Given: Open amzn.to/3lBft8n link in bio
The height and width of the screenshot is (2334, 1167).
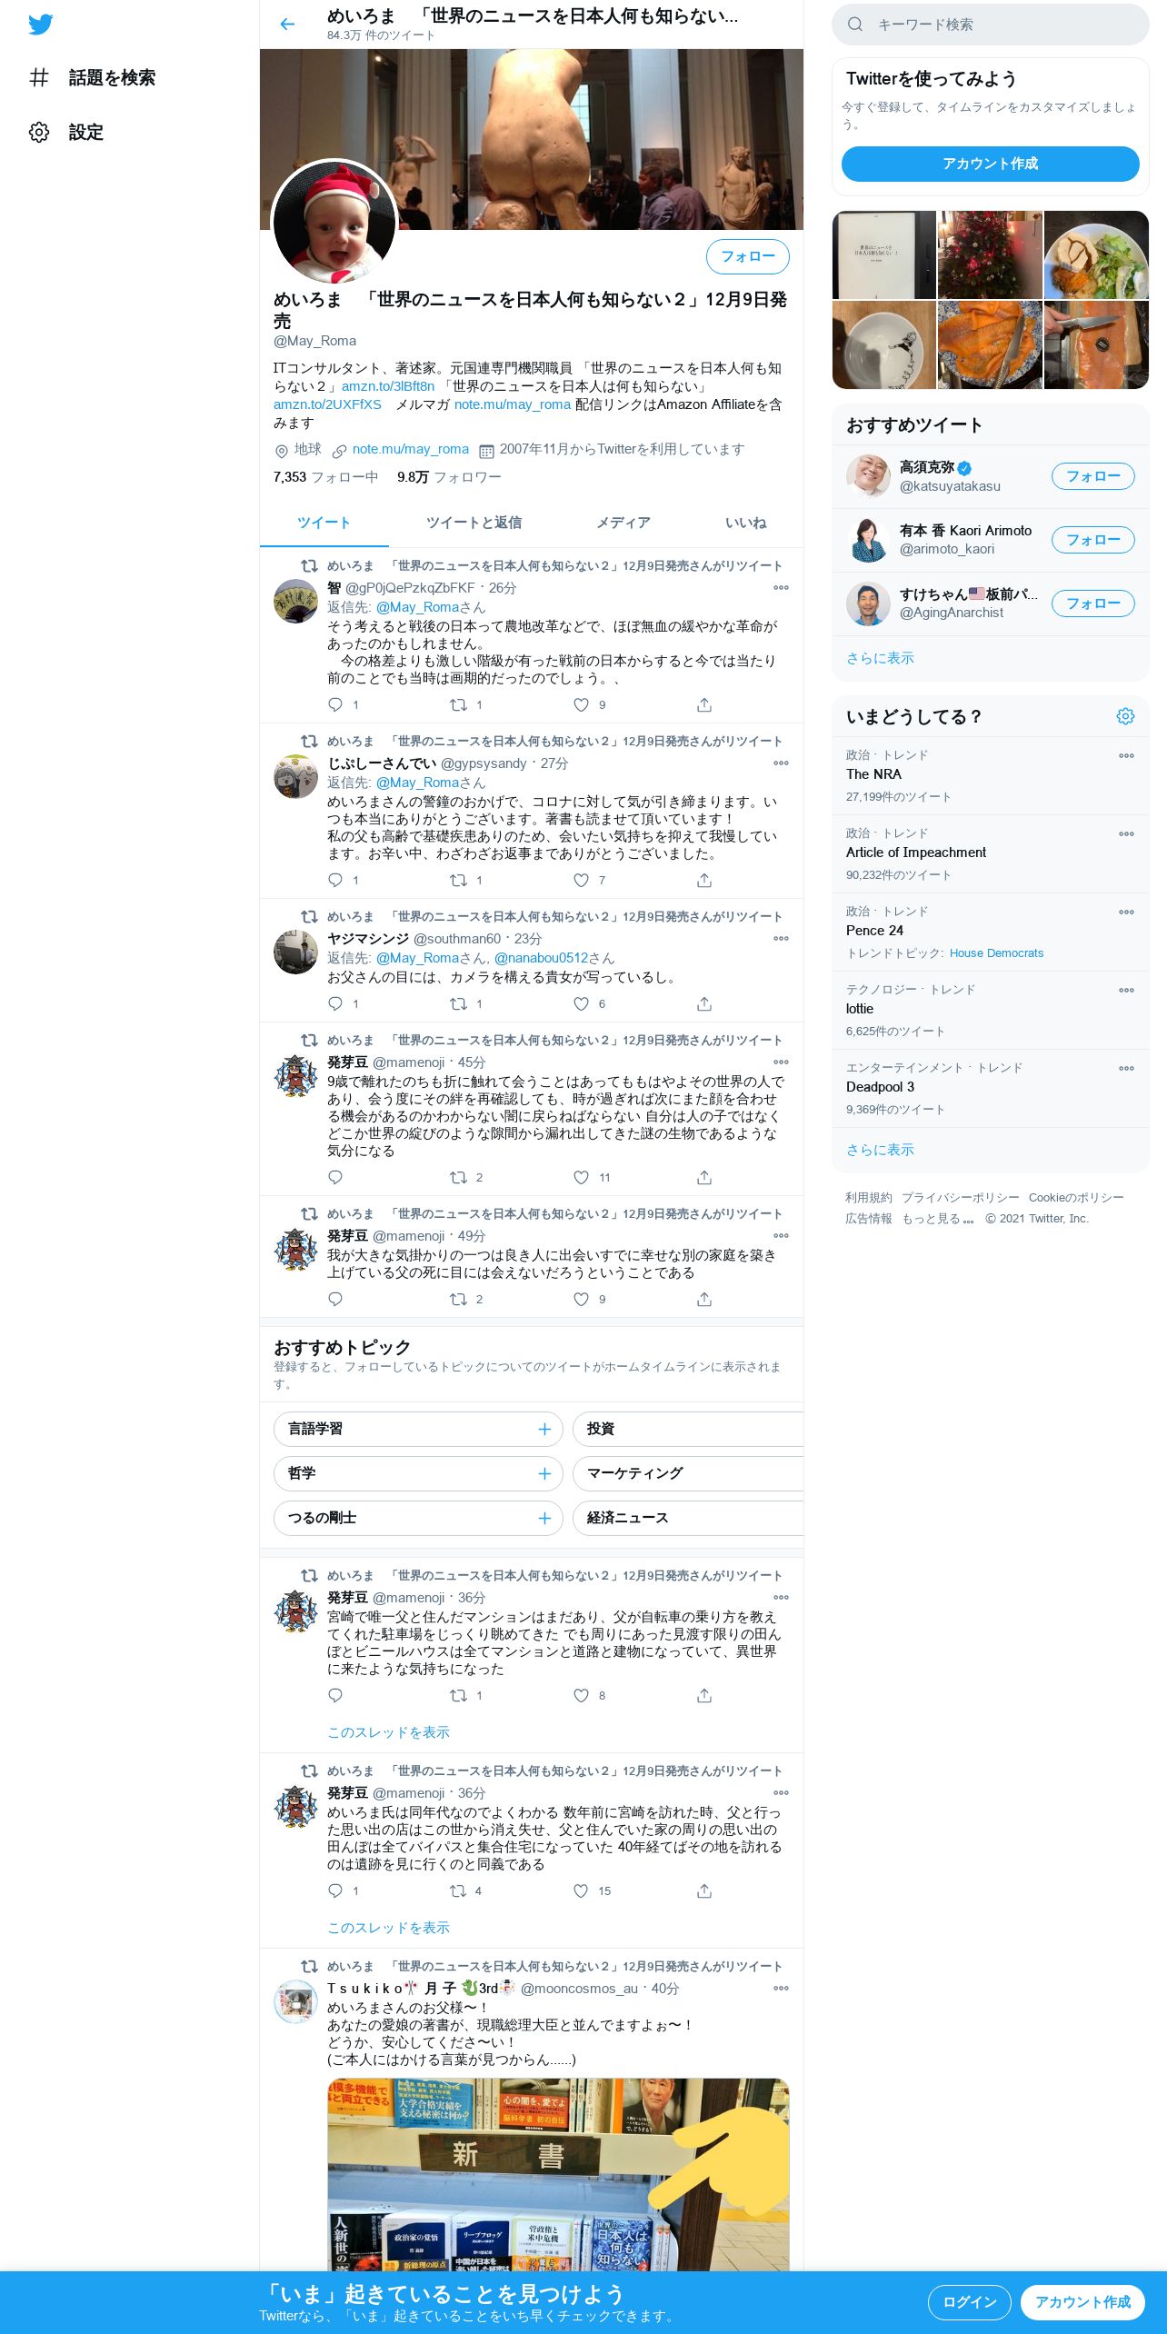Looking at the screenshot, I should 388,386.
